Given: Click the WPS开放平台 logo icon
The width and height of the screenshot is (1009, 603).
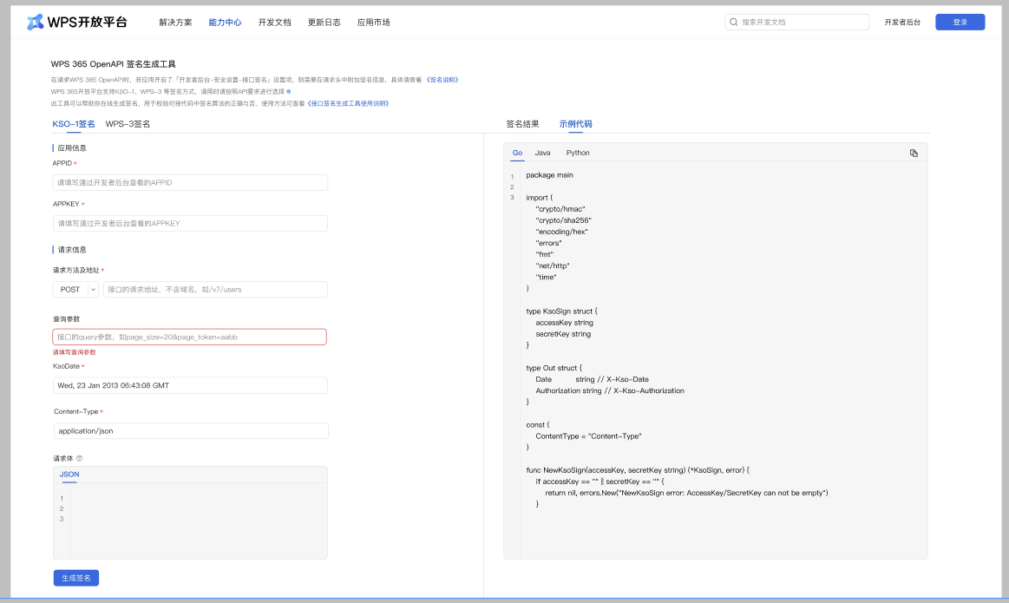Looking at the screenshot, I should (x=35, y=22).
